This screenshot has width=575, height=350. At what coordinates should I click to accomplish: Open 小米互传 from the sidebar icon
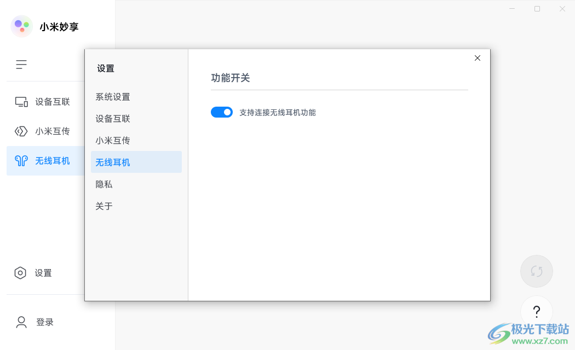point(20,131)
